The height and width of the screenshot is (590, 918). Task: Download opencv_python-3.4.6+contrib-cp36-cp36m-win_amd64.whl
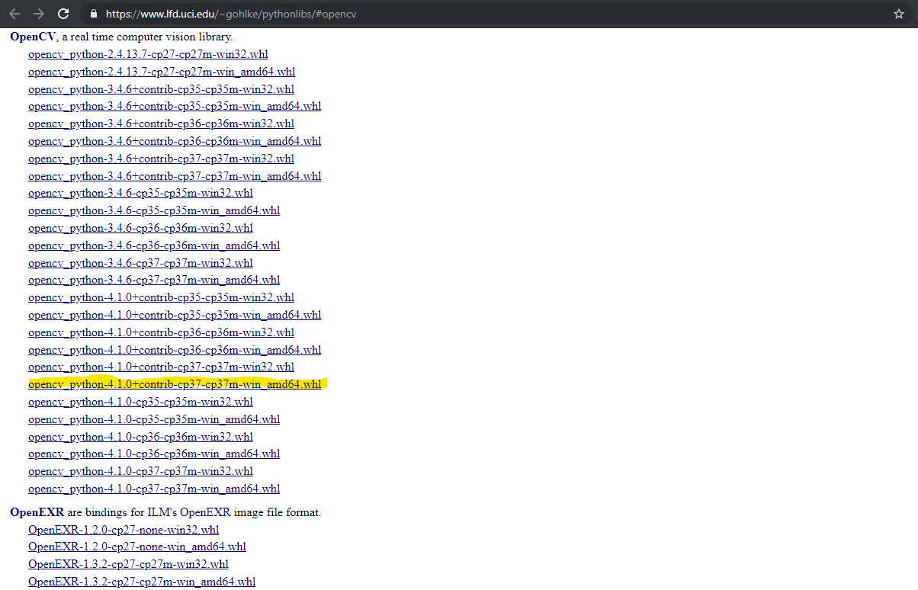click(x=175, y=141)
